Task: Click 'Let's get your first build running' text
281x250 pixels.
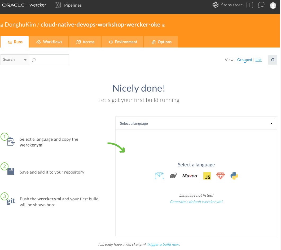Action: [x=139, y=100]
